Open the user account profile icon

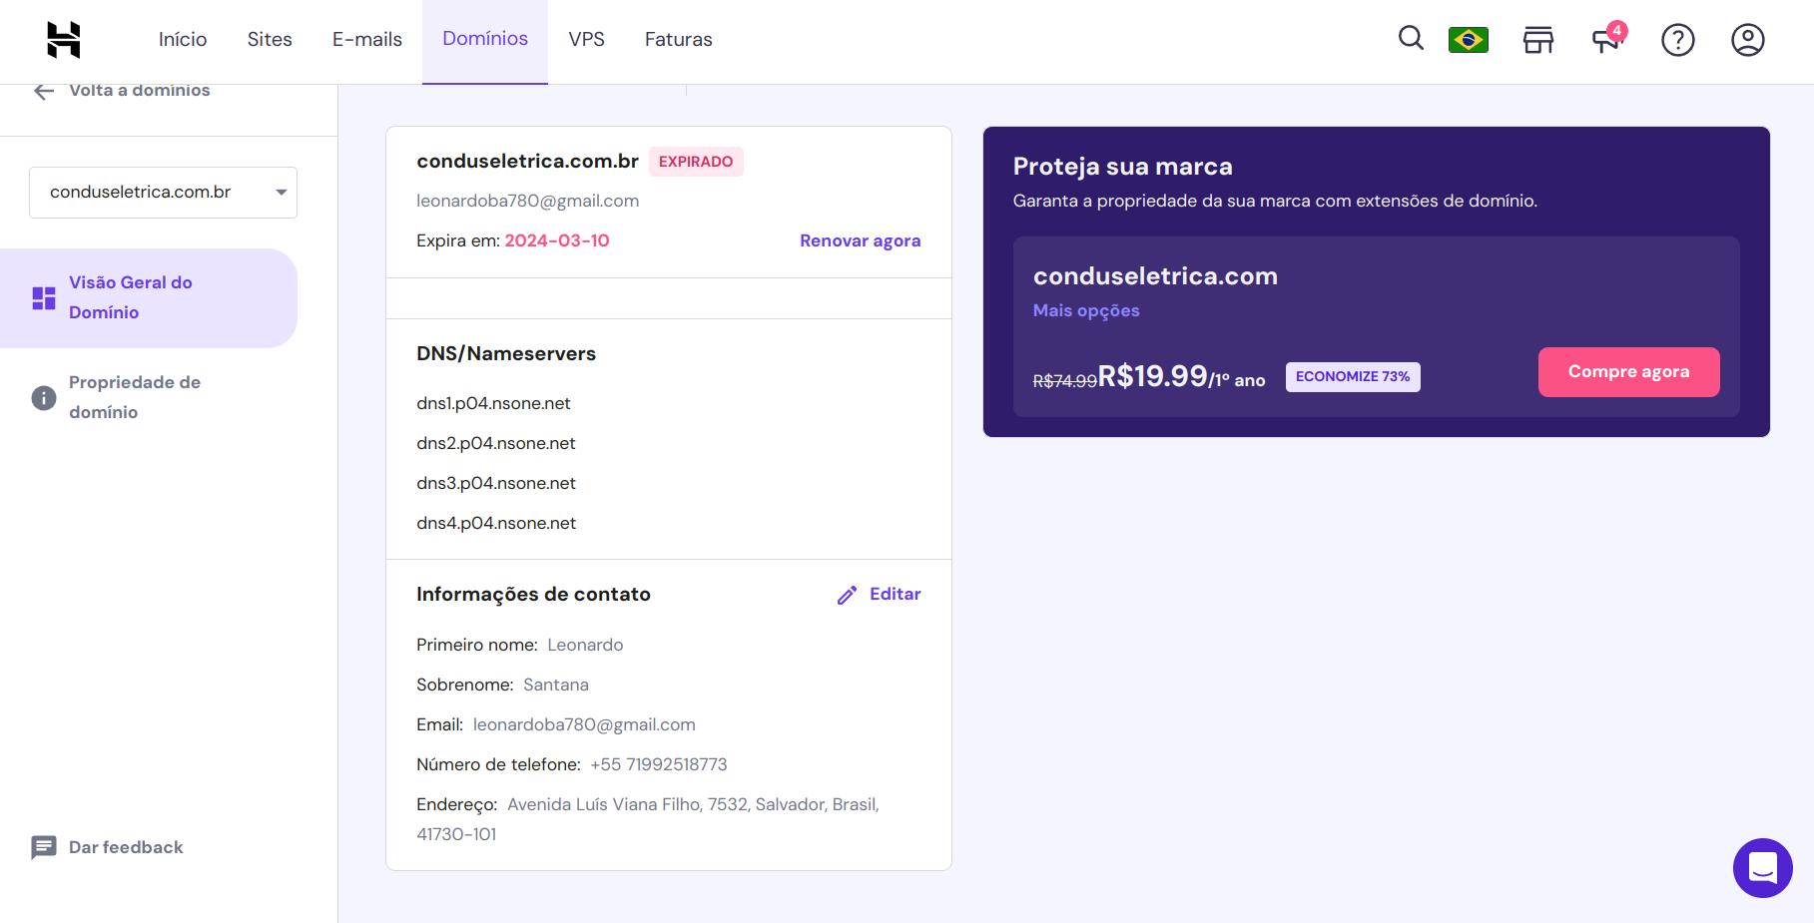[x=1747, y=40]
